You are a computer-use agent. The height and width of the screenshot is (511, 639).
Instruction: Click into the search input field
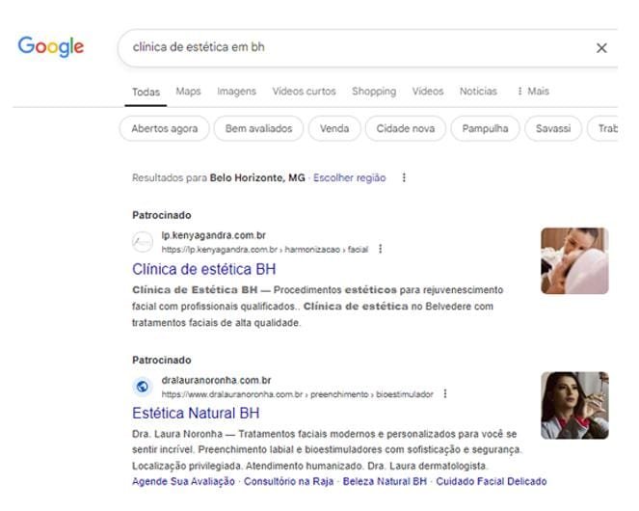347,47
